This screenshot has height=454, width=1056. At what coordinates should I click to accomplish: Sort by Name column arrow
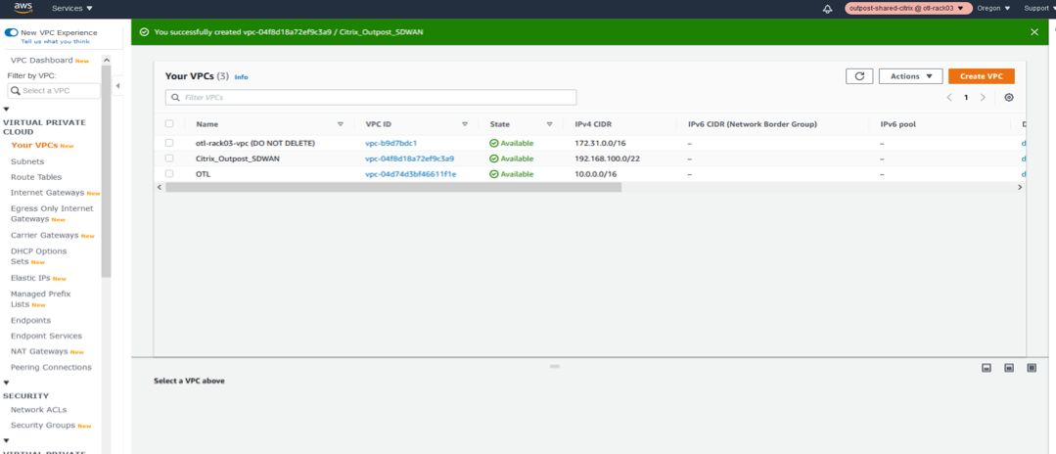point(341,124)
